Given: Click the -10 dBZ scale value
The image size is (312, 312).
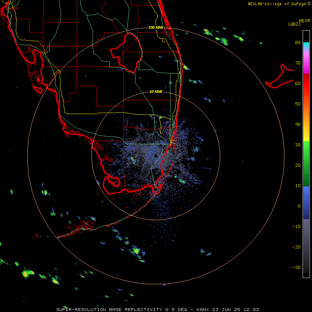Looking at the screenshot, I should click(x=296, y=227).
